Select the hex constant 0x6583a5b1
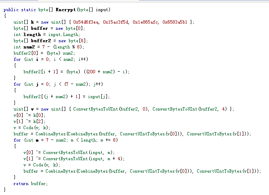 tap(175, 22)
